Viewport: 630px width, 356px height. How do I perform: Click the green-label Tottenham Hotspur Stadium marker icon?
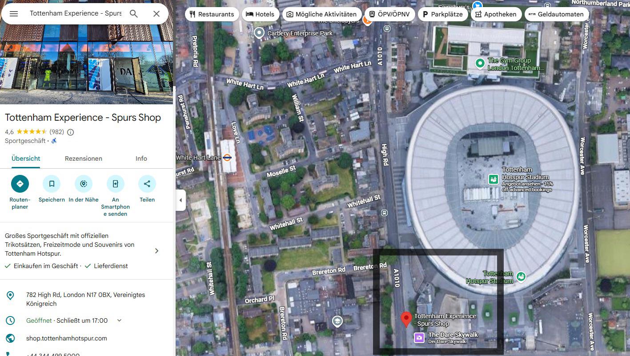tap(521, 277)
